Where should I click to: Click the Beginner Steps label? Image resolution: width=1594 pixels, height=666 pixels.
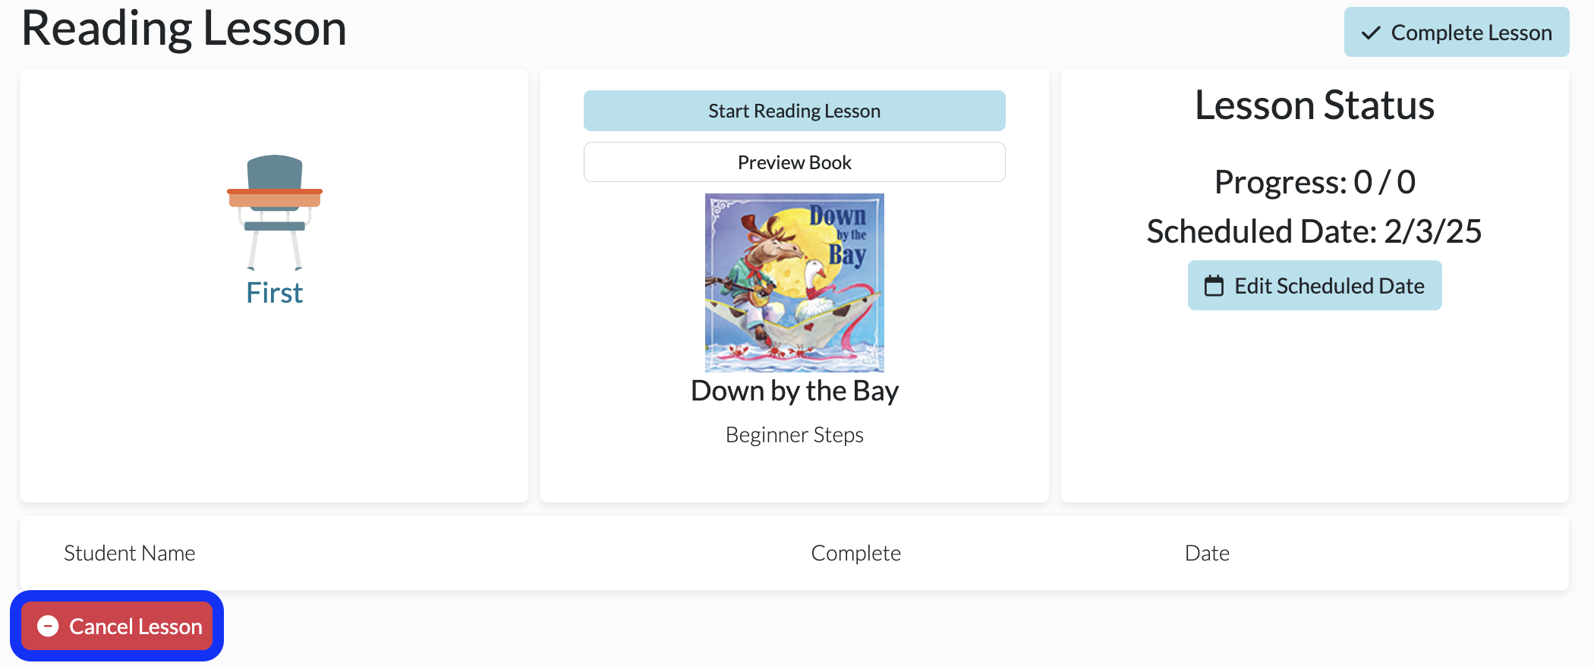(795, 435)
